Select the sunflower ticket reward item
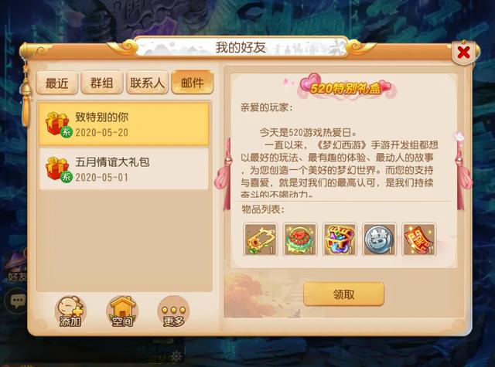The width and height of the screenshot is (495, 367). click(x=261, y=240)
